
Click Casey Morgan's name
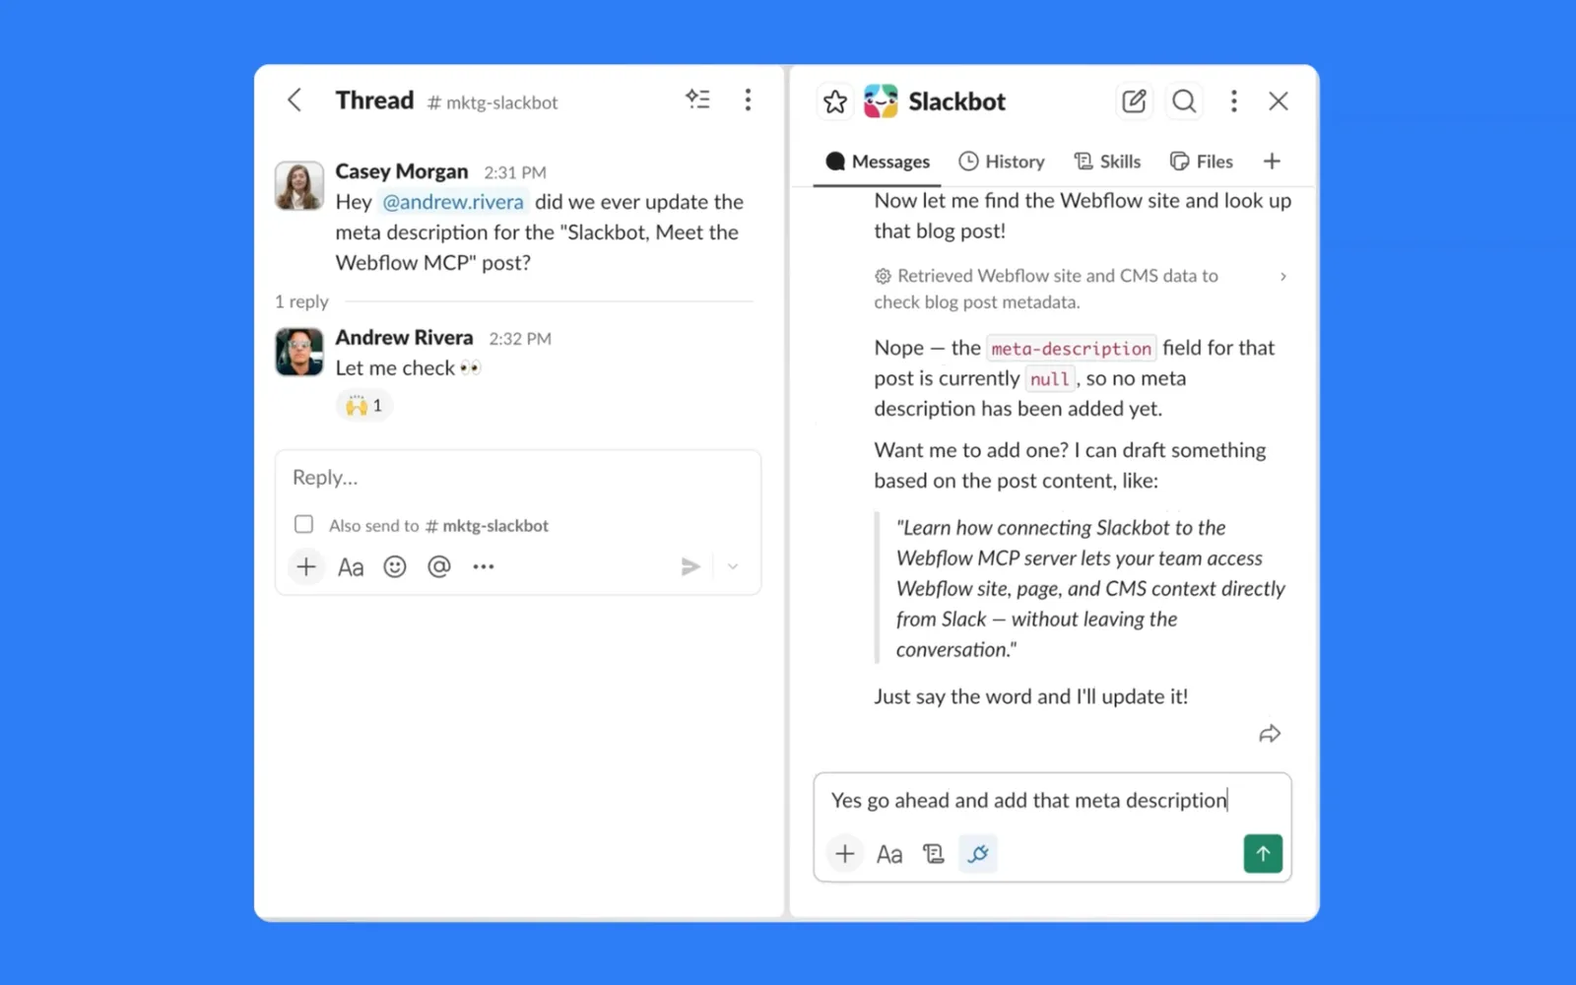(402, 171)
